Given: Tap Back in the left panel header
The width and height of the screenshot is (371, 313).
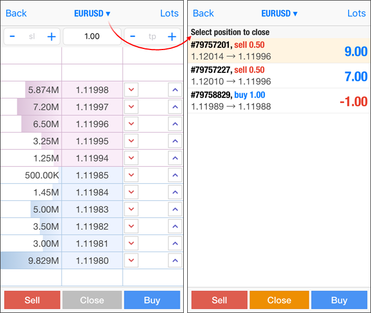Looking at the screenshot, I should [x=16, y=13].
